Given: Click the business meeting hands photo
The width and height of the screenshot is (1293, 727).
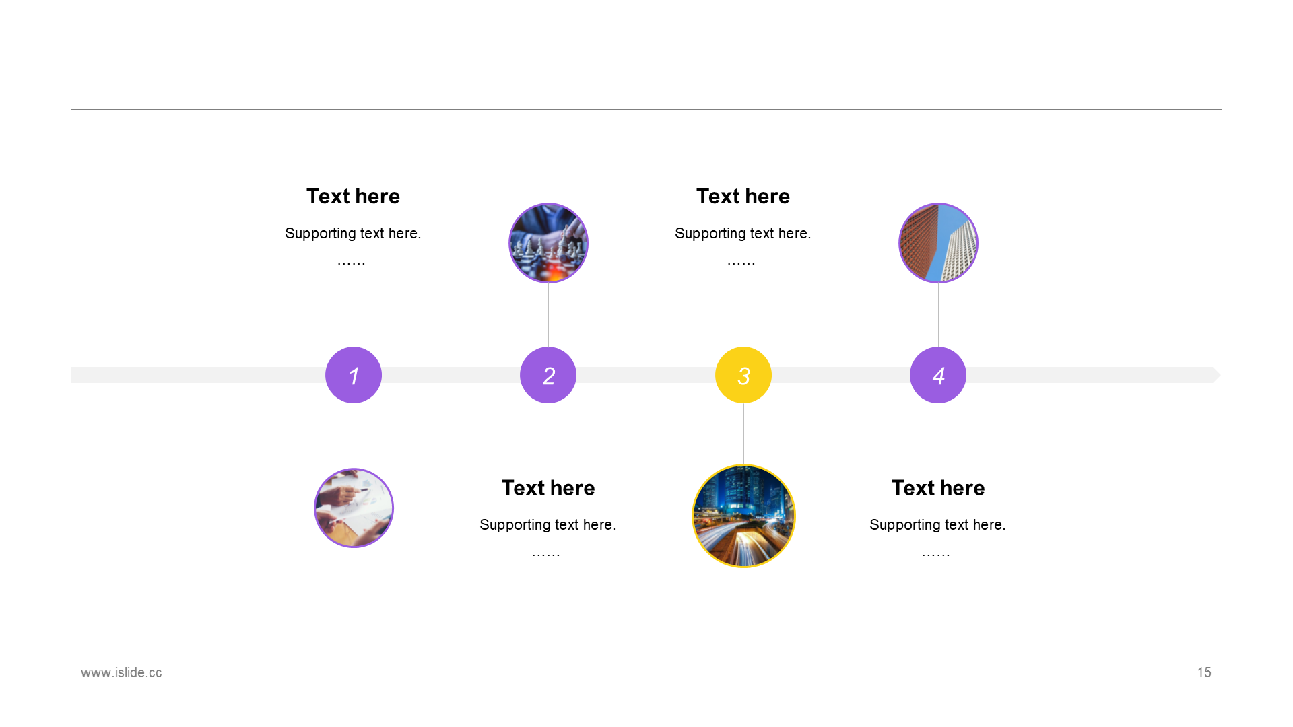Looking at the screenshot, I should click(354, 508).
